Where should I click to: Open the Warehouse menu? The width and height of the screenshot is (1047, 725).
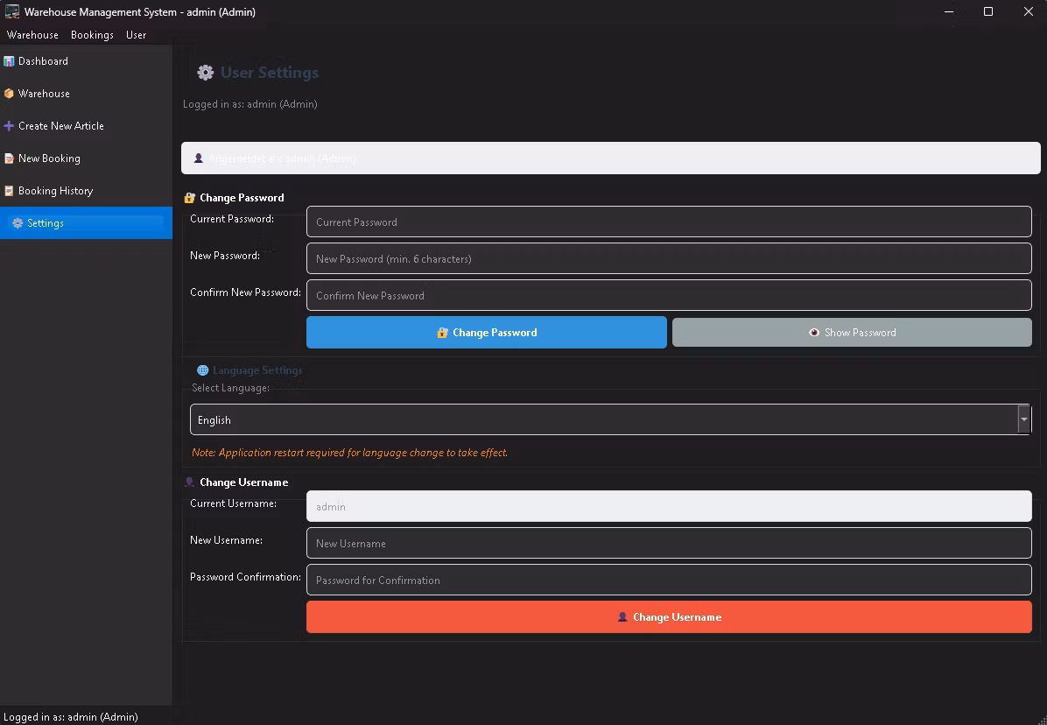pyautogui.click(x=32, y=35)
